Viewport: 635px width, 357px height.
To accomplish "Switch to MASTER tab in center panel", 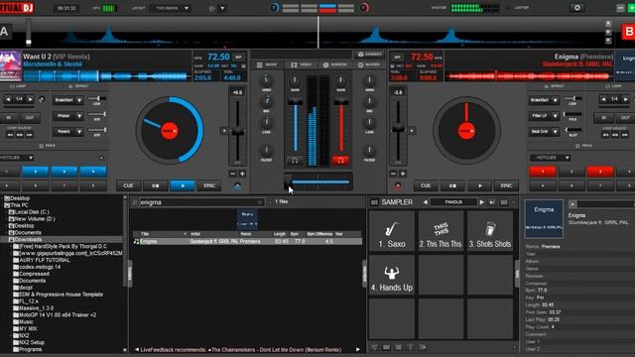I will click(369, 64).
